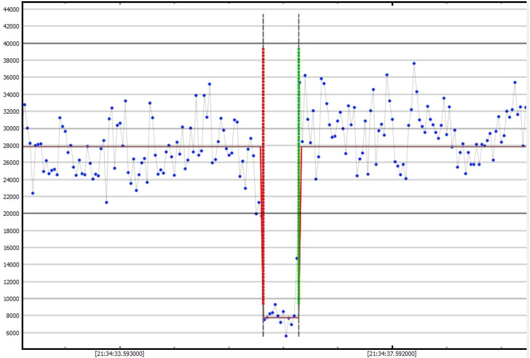Screen dimensions: 530x358
Task: Click the 20000 label on the Y axis
Action: [x=11, y=213]
